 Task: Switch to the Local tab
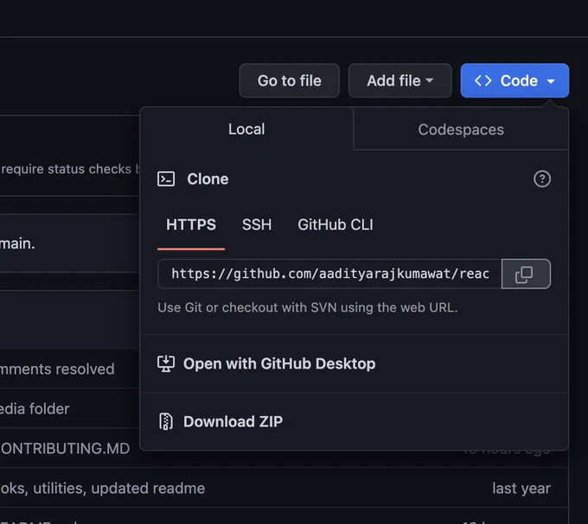click(246, 129)
